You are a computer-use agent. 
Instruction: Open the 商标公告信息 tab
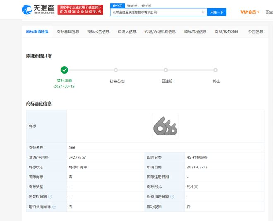tap(98, 31)
